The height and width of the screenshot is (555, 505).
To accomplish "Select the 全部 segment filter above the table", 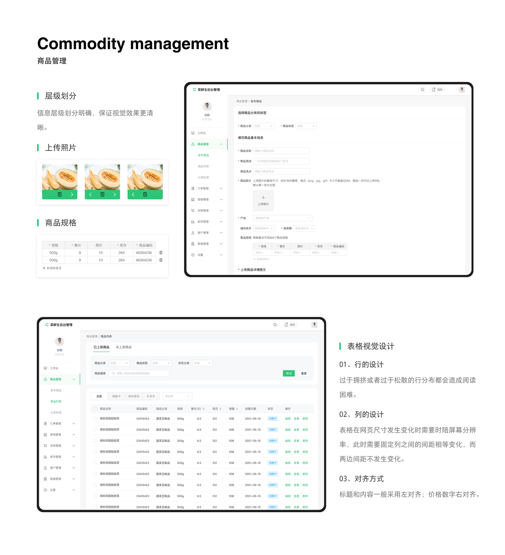I will point(99,396).
